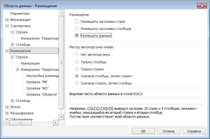210x139 pixels.
Task: Toggle Размещать заголовки столбцов checkbox
Action: tap(77, 29)
